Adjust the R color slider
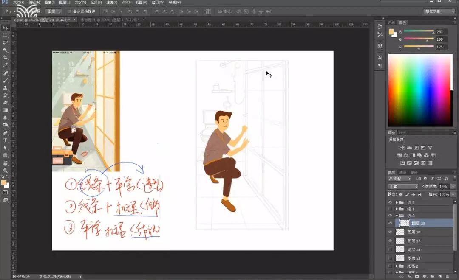 pyautogui.click(x=419, y=31)
